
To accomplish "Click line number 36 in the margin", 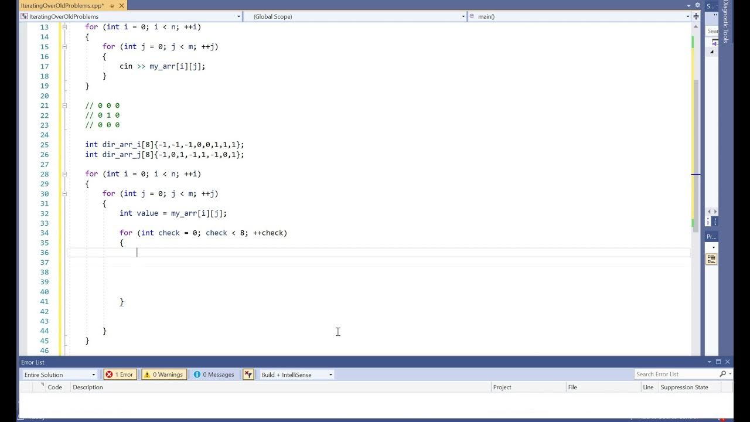I will tap(45, 253).
